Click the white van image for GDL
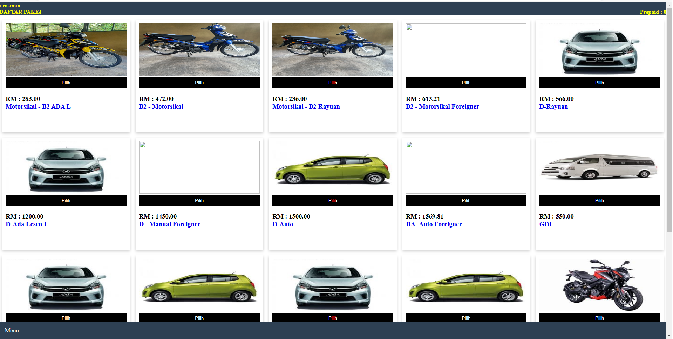Image resolution: width=673 pixels, height=339 pixels. coord(599,167)
